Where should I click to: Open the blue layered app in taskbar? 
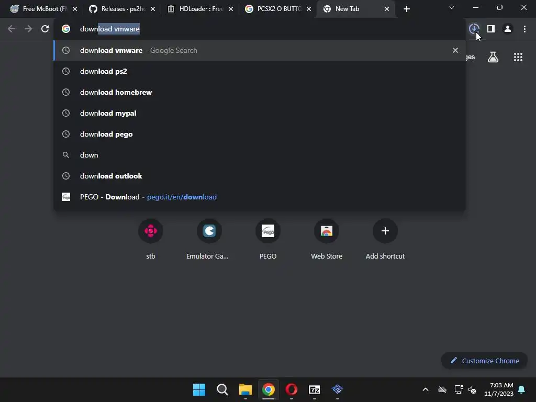point(338,389)
